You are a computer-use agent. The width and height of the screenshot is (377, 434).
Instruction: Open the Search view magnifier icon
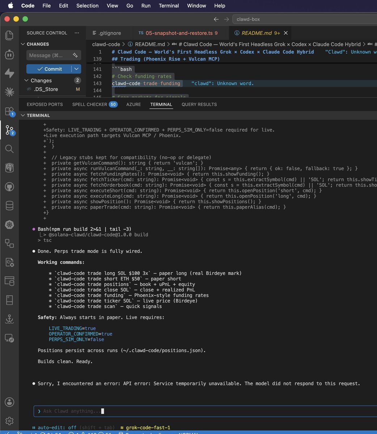pos(9,149)
